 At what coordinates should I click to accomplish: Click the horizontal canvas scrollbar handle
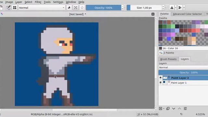pyautogui.click(x=84, y=110)
